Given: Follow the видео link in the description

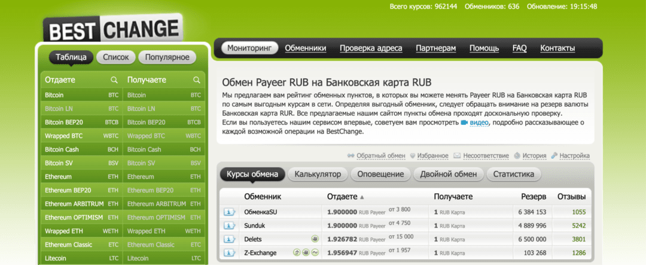Looking at the screenshot, I should (x=479, y=123).
